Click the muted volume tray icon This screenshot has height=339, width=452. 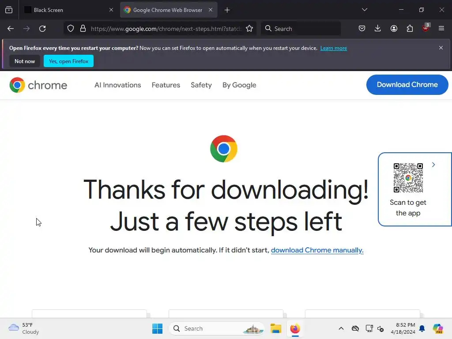380,328
